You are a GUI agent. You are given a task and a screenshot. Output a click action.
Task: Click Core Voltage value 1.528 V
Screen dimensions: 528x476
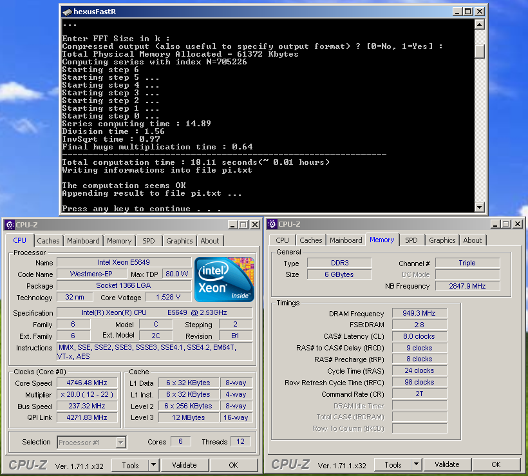pyautogui.click(x=168, y=297)
